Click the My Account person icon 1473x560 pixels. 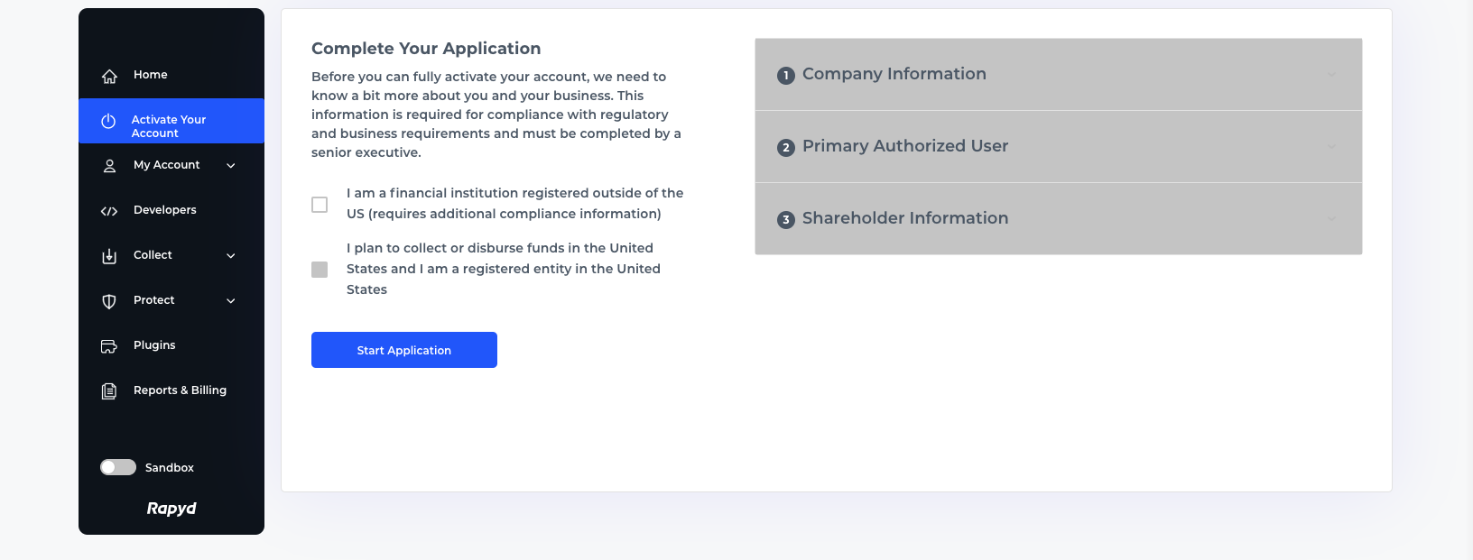point(109,166)
